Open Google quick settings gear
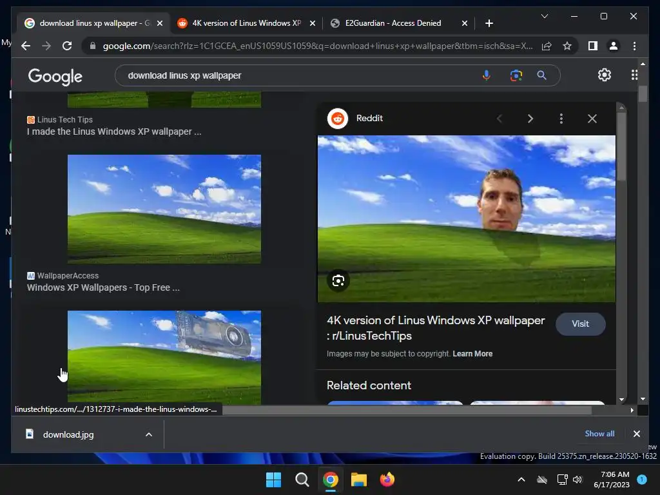Image resolution: width=660 pixels, height=495 pixels. click(605, 75)
